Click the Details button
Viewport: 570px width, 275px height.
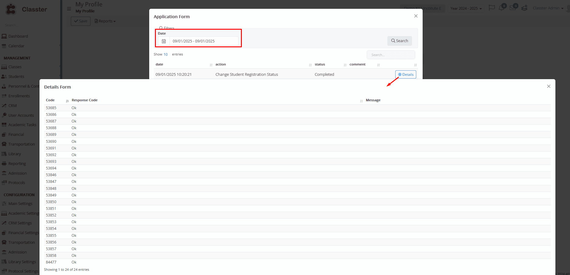coord(406,75)
